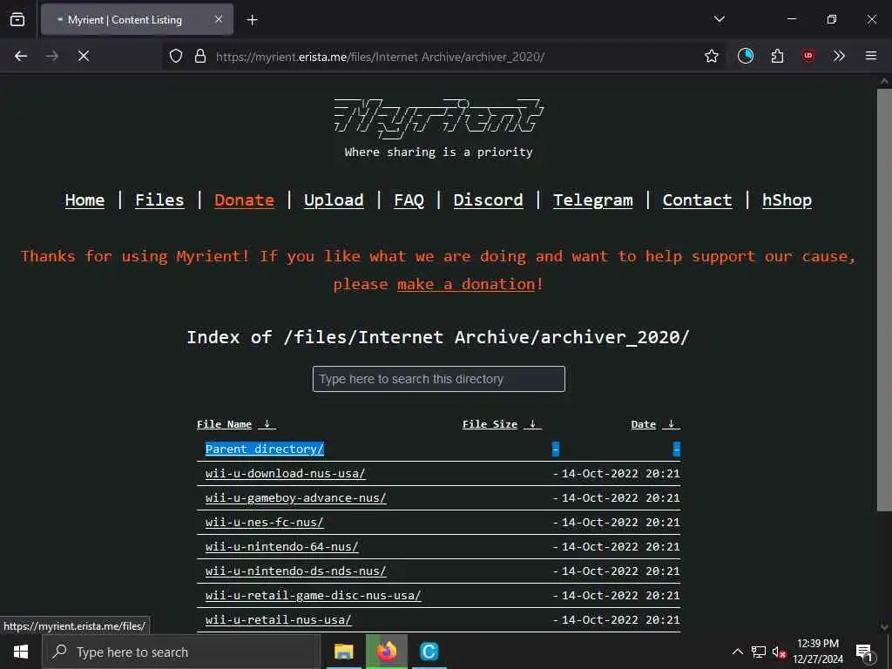Open the blue C app in taskbar

coord(429,652)
